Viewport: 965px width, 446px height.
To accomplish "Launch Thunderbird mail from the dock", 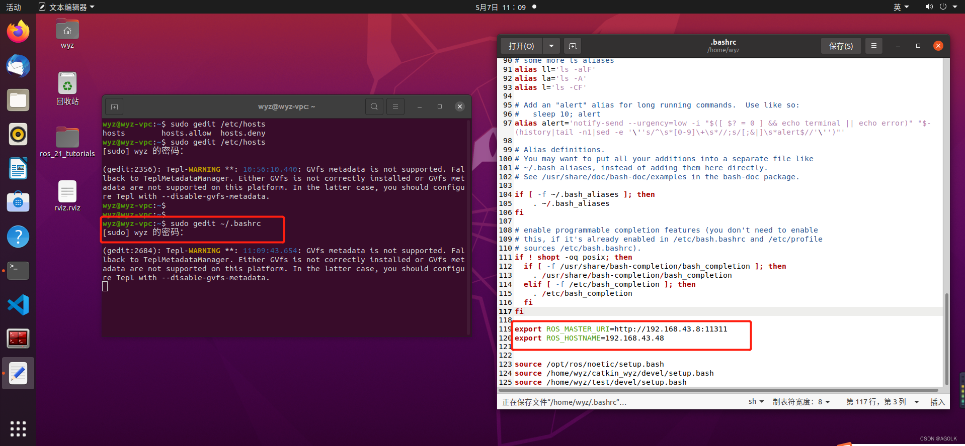I will click(x=18, y=66).
